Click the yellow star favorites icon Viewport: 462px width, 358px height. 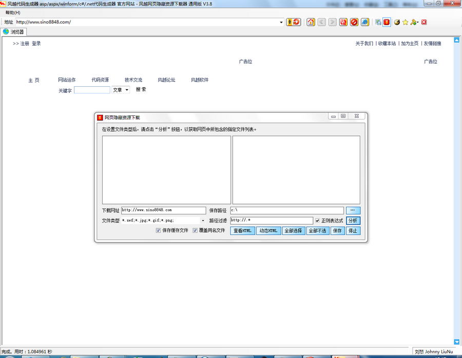(x=405, y=22)
